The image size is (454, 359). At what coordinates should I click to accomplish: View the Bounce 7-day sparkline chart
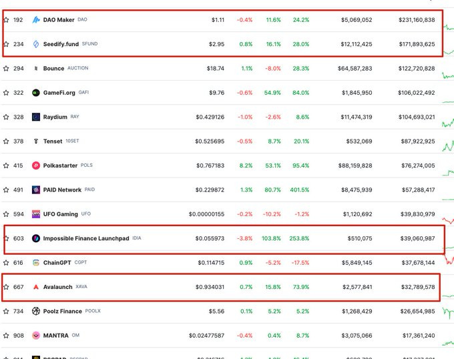coord(448,75)
